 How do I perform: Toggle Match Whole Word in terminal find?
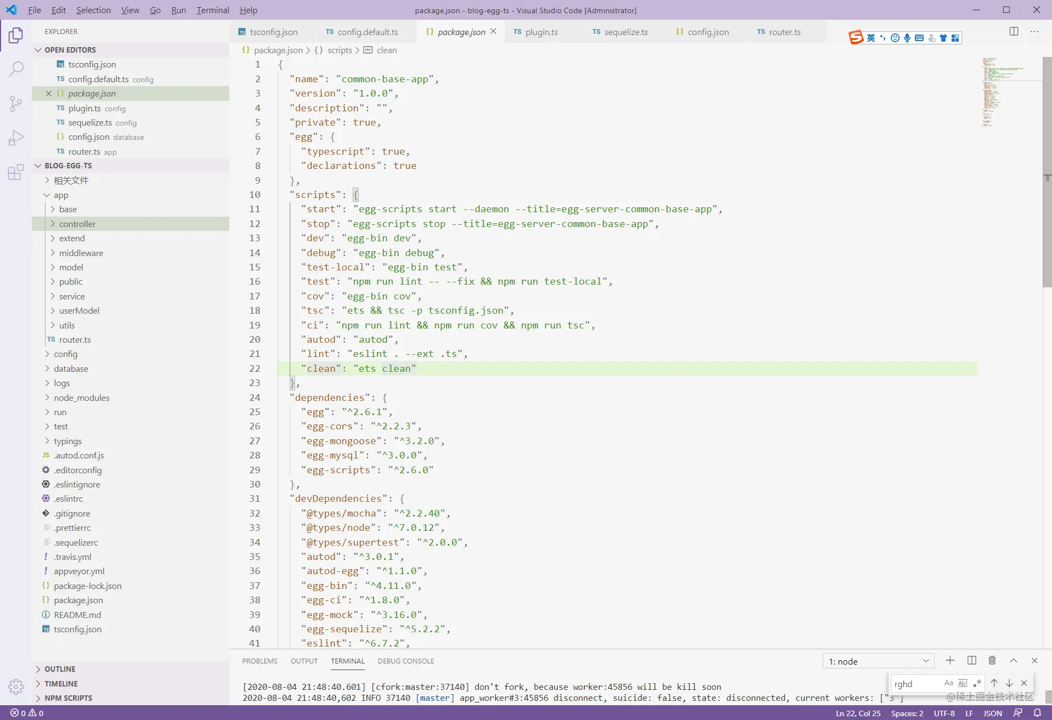pyautogui.click(x=963, y=683)
